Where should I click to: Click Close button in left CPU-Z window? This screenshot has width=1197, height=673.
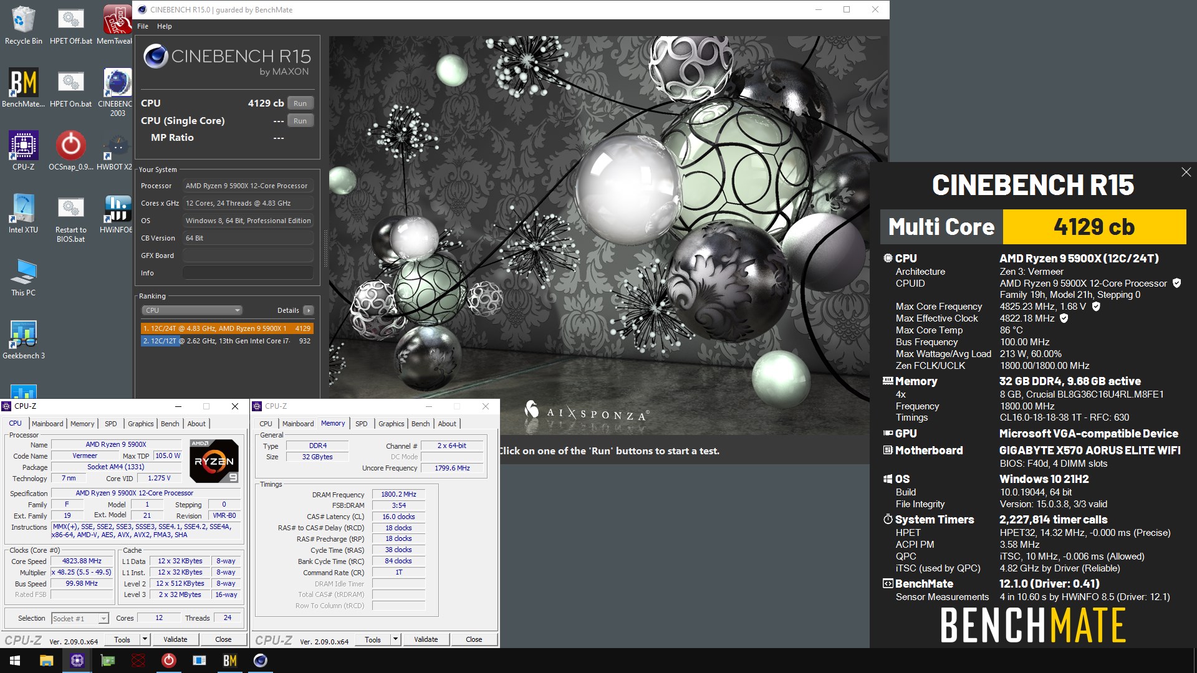223,639
